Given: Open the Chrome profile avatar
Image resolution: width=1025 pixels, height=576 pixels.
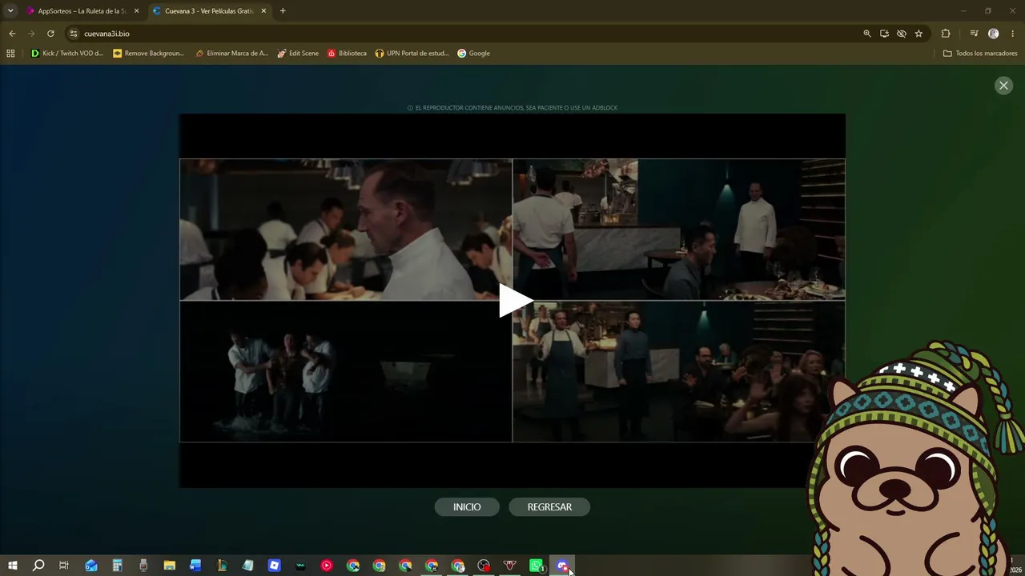Looking at the screenshot, I should point(994,34).
